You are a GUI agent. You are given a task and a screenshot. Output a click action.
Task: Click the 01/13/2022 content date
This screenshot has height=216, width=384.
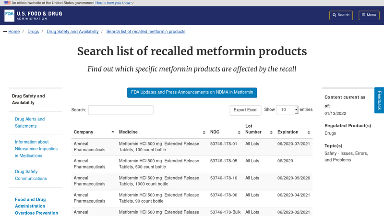335,113
